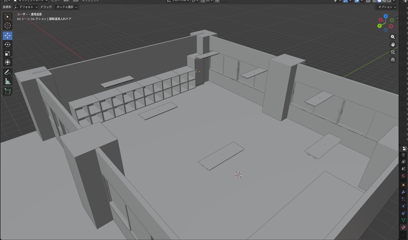Open the オブジェクト menu
The width and height of the screenshot is (408, 240).
(x=90, y=1)
